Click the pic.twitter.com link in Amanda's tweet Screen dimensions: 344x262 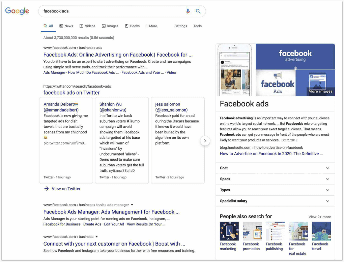tap(65, 143)
